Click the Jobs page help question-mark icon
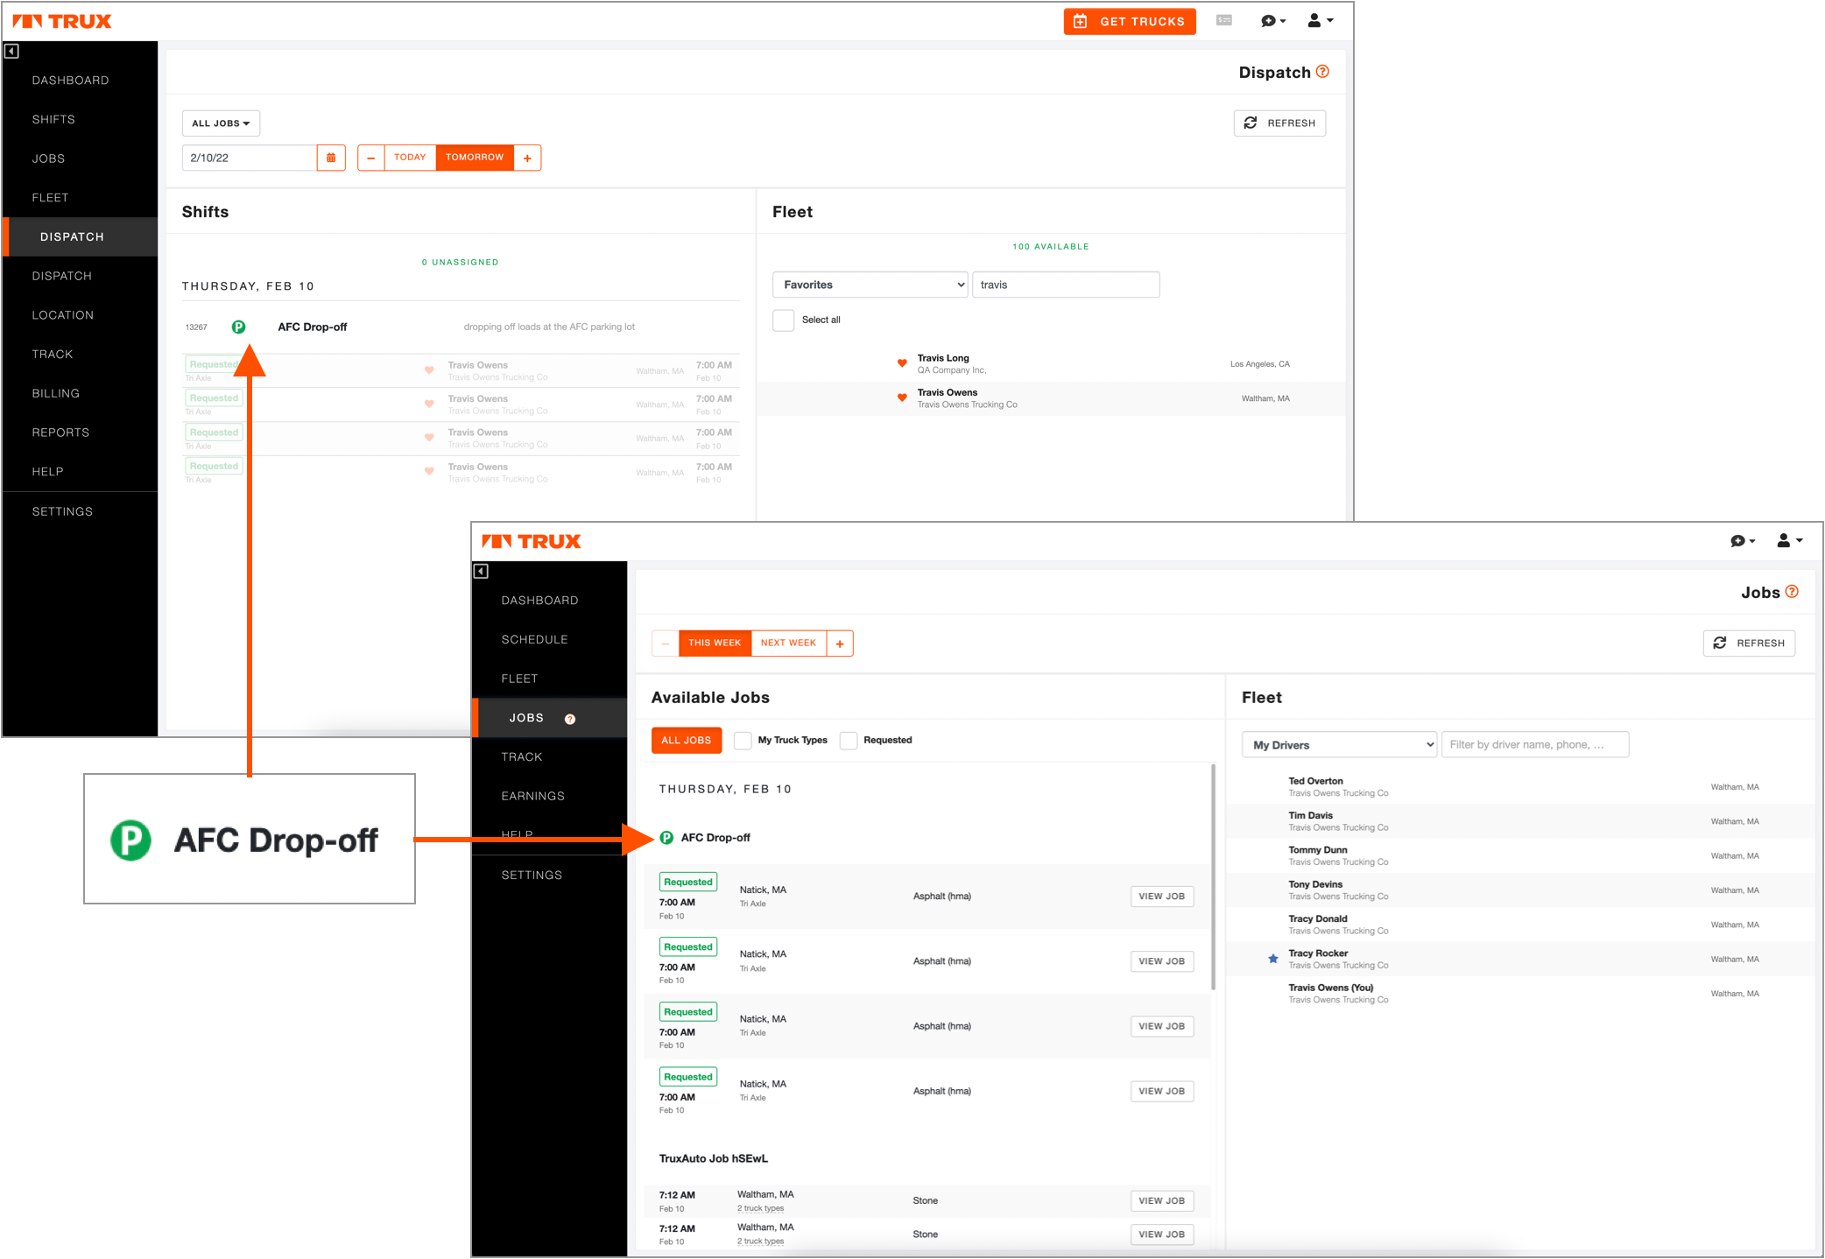This screenshot has height=1259, width=1825. click(1792, 592)
